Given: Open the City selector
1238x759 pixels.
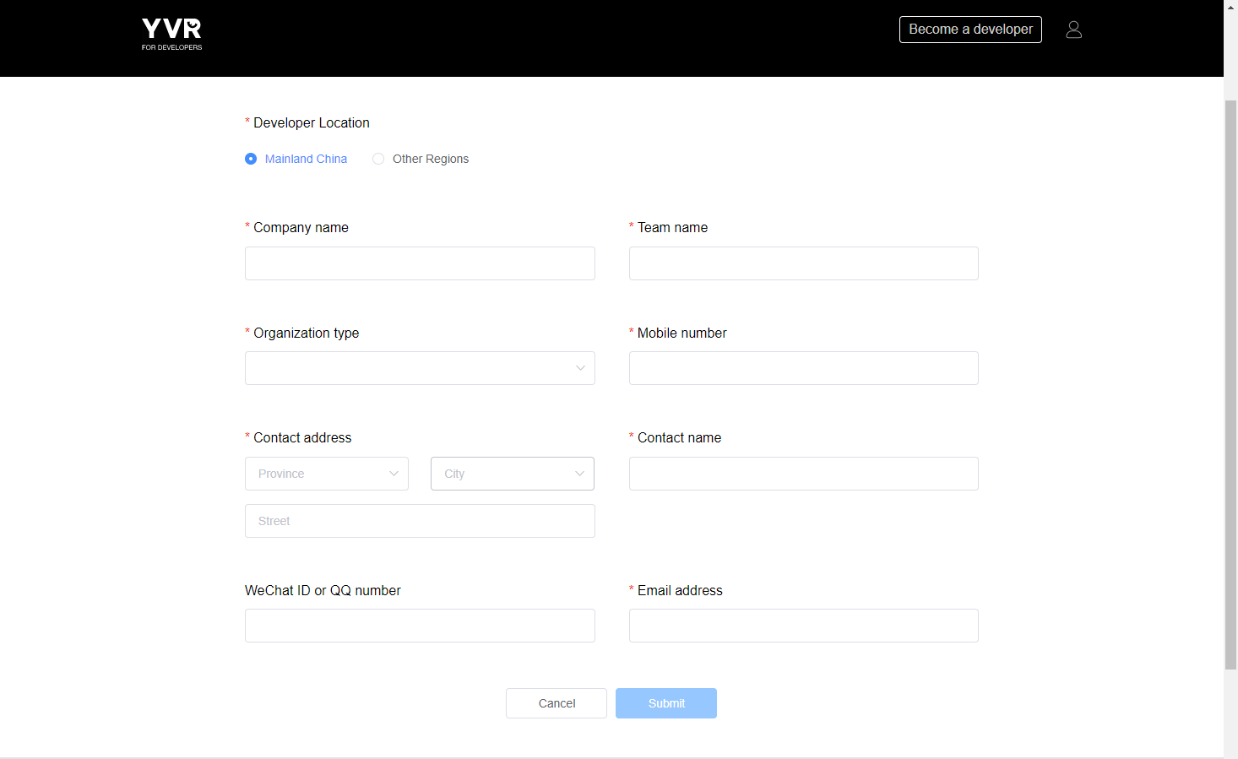Looking at the screenshot, I should pos(512,474).
